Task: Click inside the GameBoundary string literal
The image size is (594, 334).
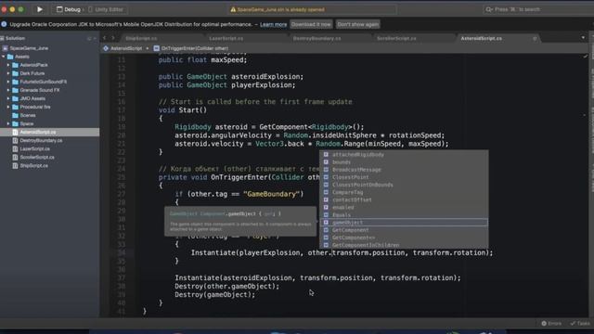Action: point(272,194)
